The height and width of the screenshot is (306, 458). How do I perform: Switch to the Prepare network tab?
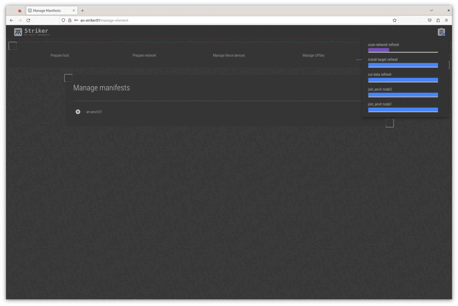pyautogui.click(x=144, y=55)
